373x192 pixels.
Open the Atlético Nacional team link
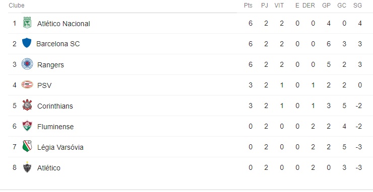point(64,24)
